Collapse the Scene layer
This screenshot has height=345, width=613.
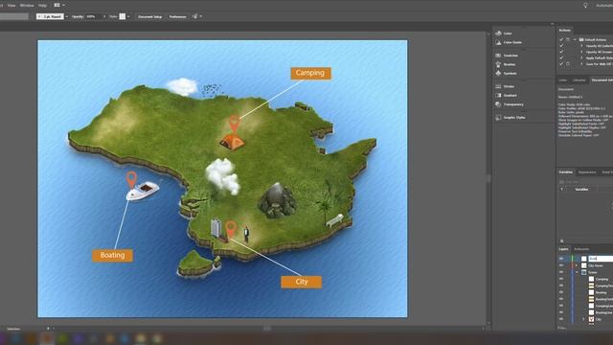[x=577, y=272]
